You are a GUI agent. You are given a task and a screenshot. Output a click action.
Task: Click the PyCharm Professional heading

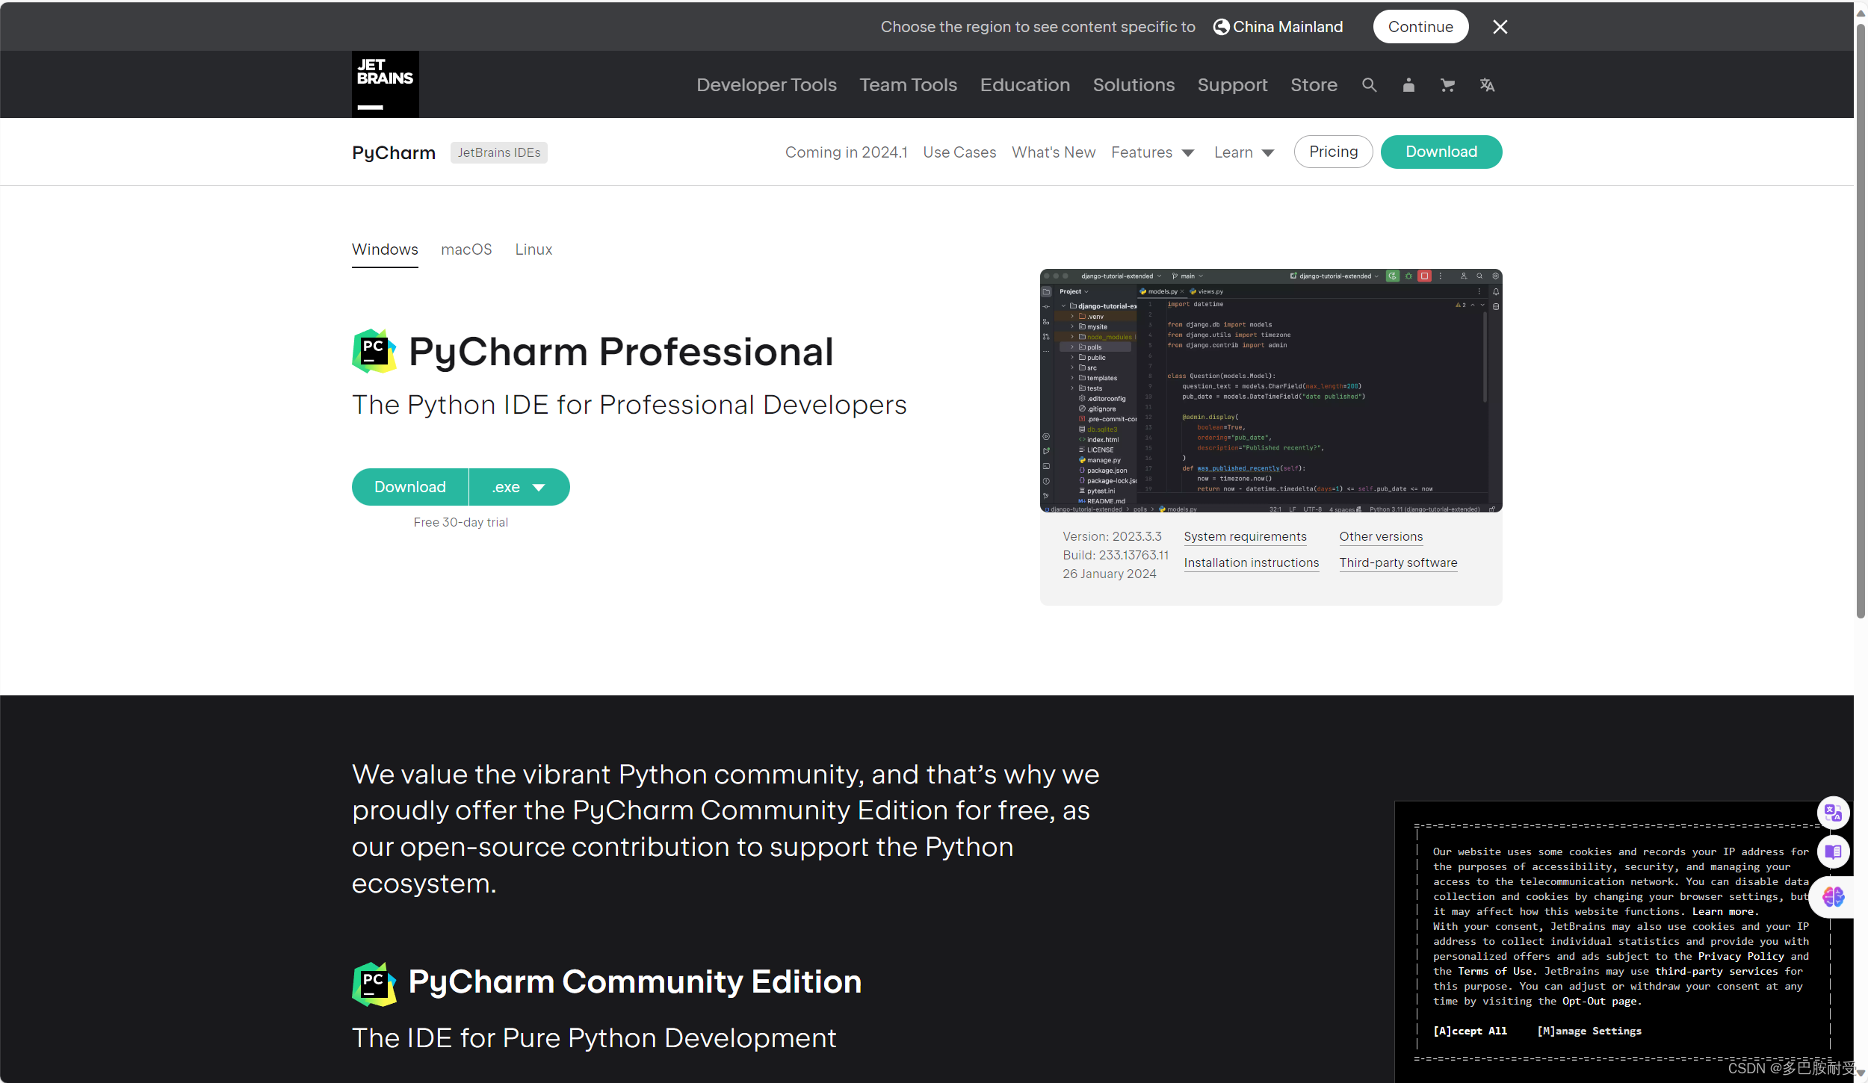click(x=621, y=352)
